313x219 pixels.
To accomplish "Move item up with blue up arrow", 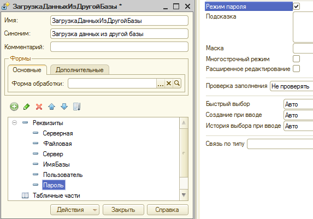I will pos(52,106).
